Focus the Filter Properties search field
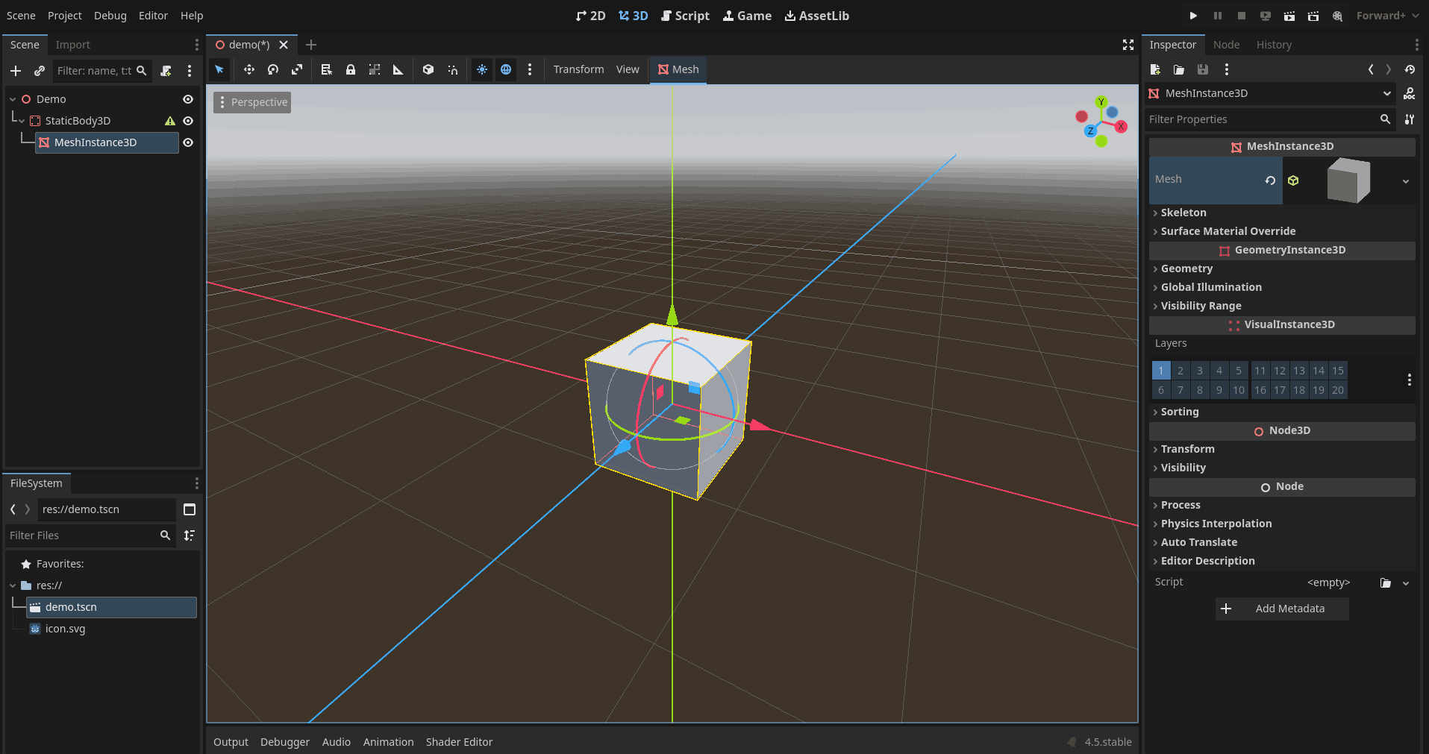 coord(1271,119)
